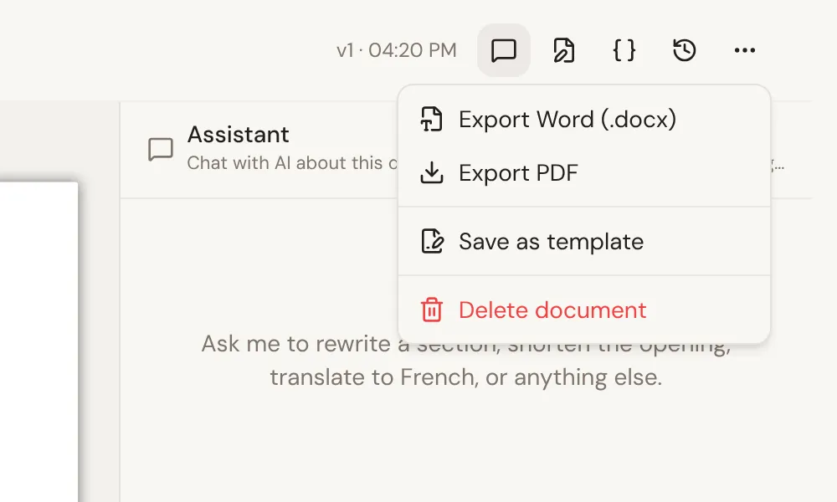Open the curly braces variables icon
This screenshot has width=837, height=502.
point(624,50)
